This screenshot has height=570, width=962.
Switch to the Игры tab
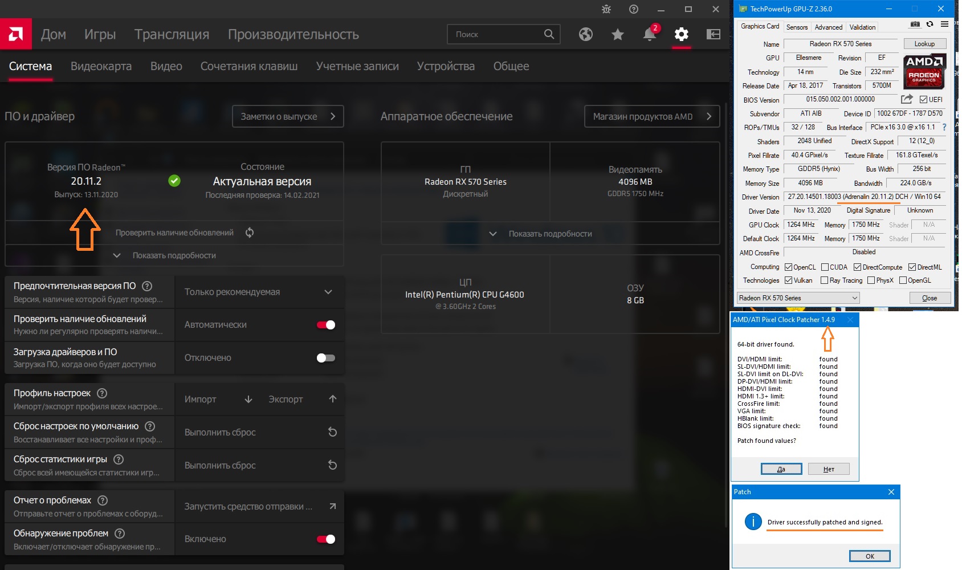100,34
